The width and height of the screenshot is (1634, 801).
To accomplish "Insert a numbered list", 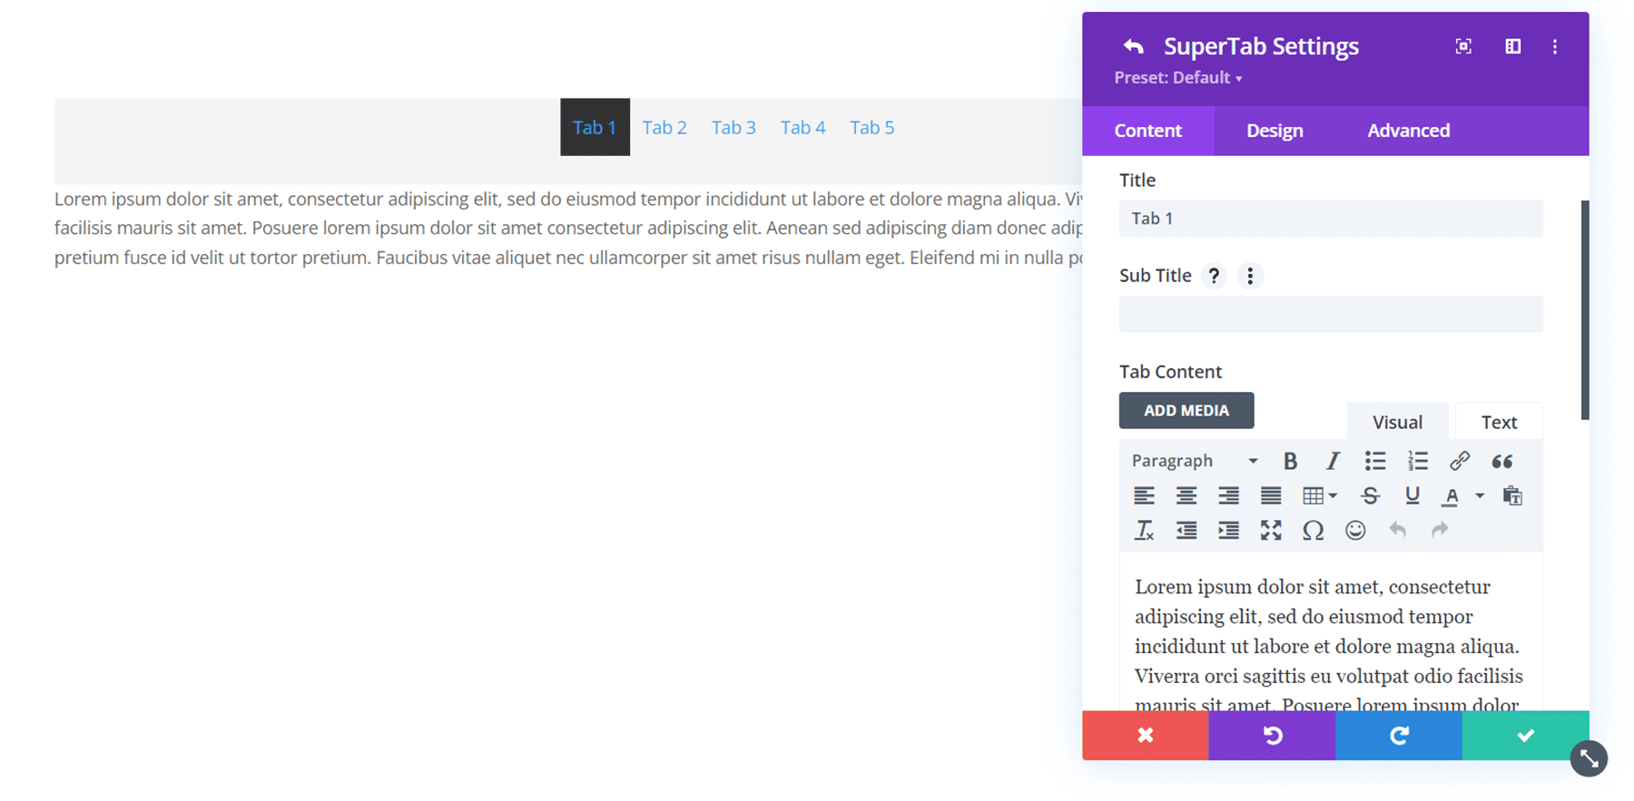I will (x=1417, y=461).
